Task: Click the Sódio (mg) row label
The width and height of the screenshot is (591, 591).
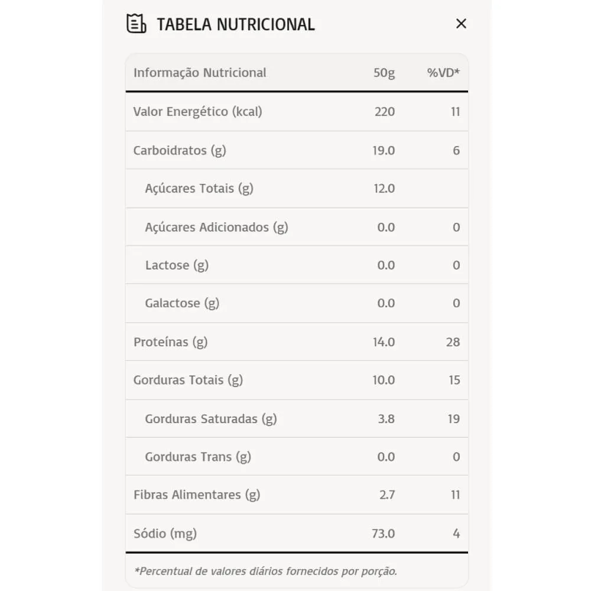Action: 165,534
